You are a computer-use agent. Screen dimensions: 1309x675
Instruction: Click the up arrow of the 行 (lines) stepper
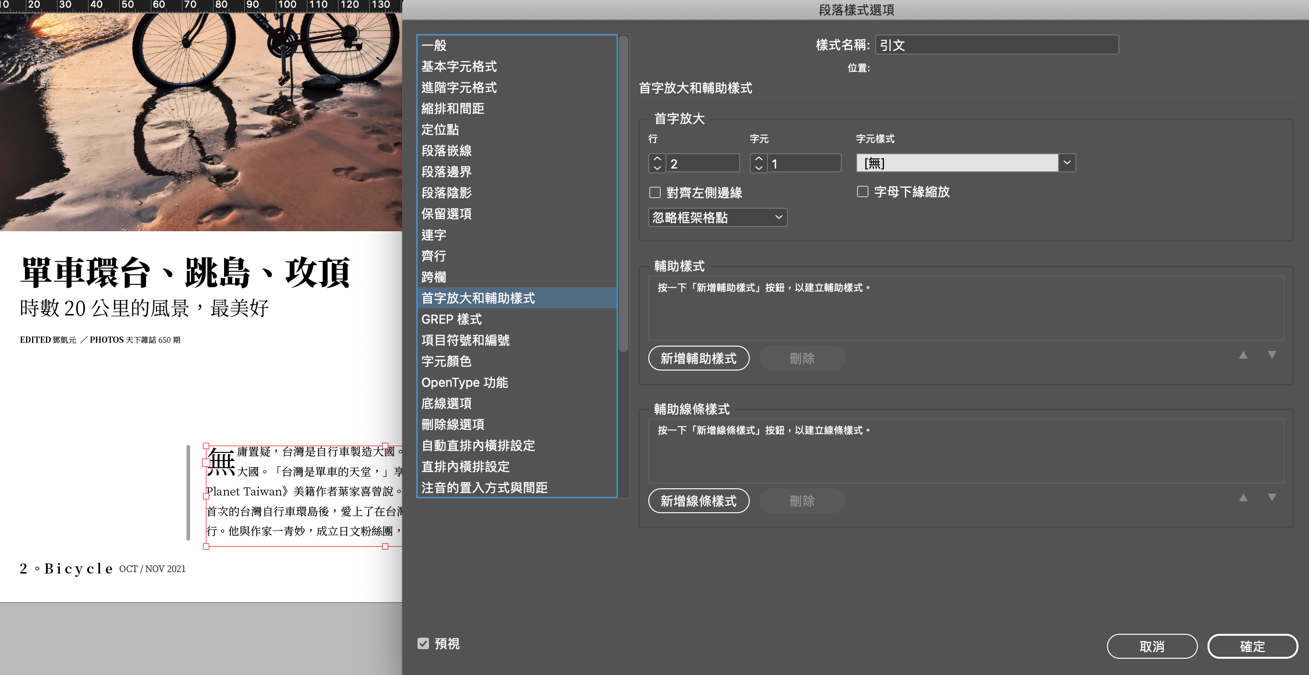[x=657, y=159]
